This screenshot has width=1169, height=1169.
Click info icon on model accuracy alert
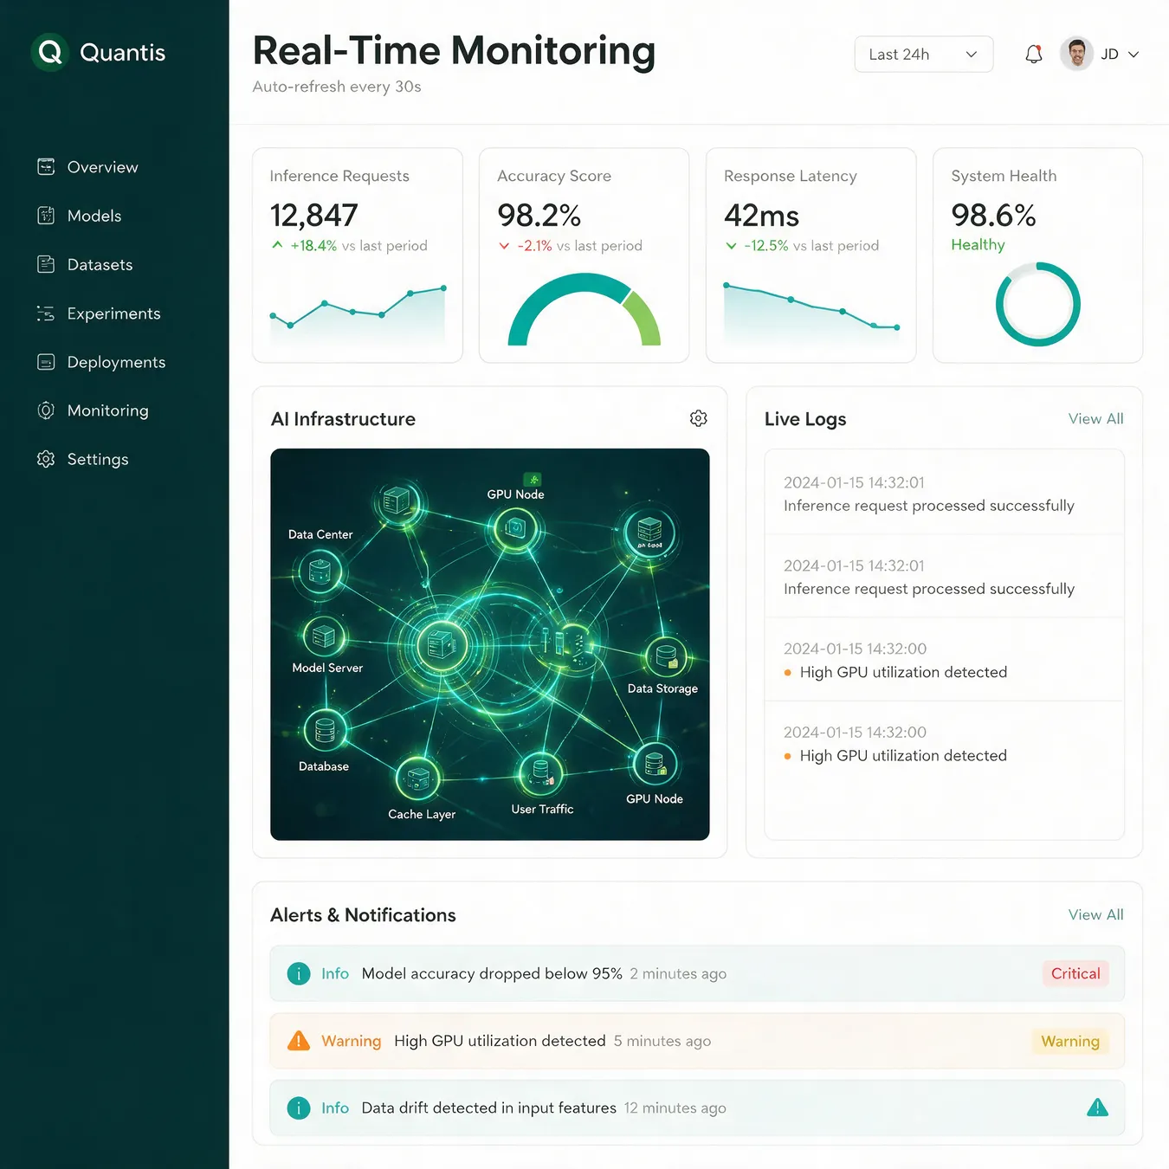point(299,973)
